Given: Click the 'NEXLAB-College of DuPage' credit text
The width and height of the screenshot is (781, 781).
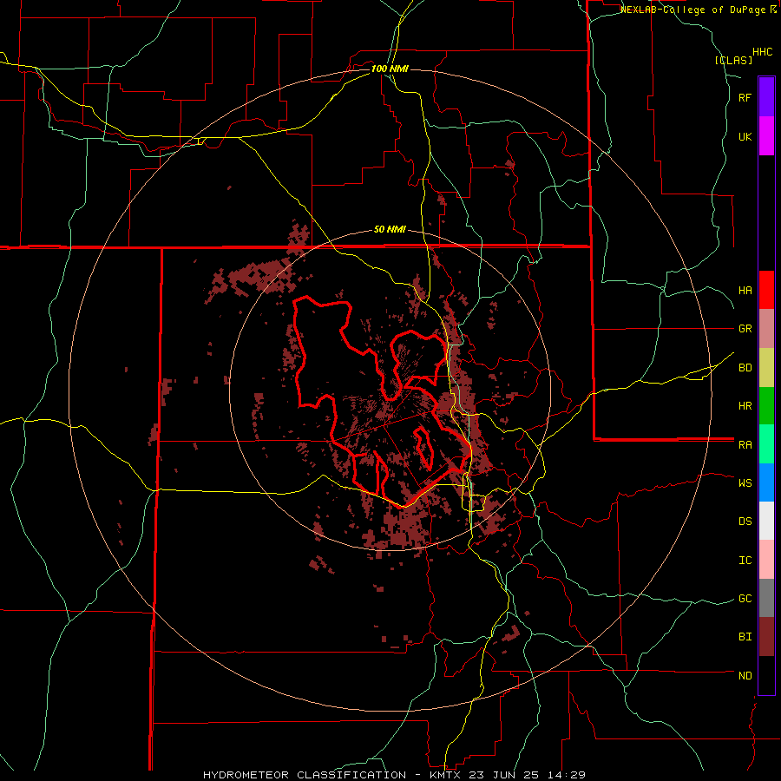Looking at the screenshot, I should (x=693, y=10).
